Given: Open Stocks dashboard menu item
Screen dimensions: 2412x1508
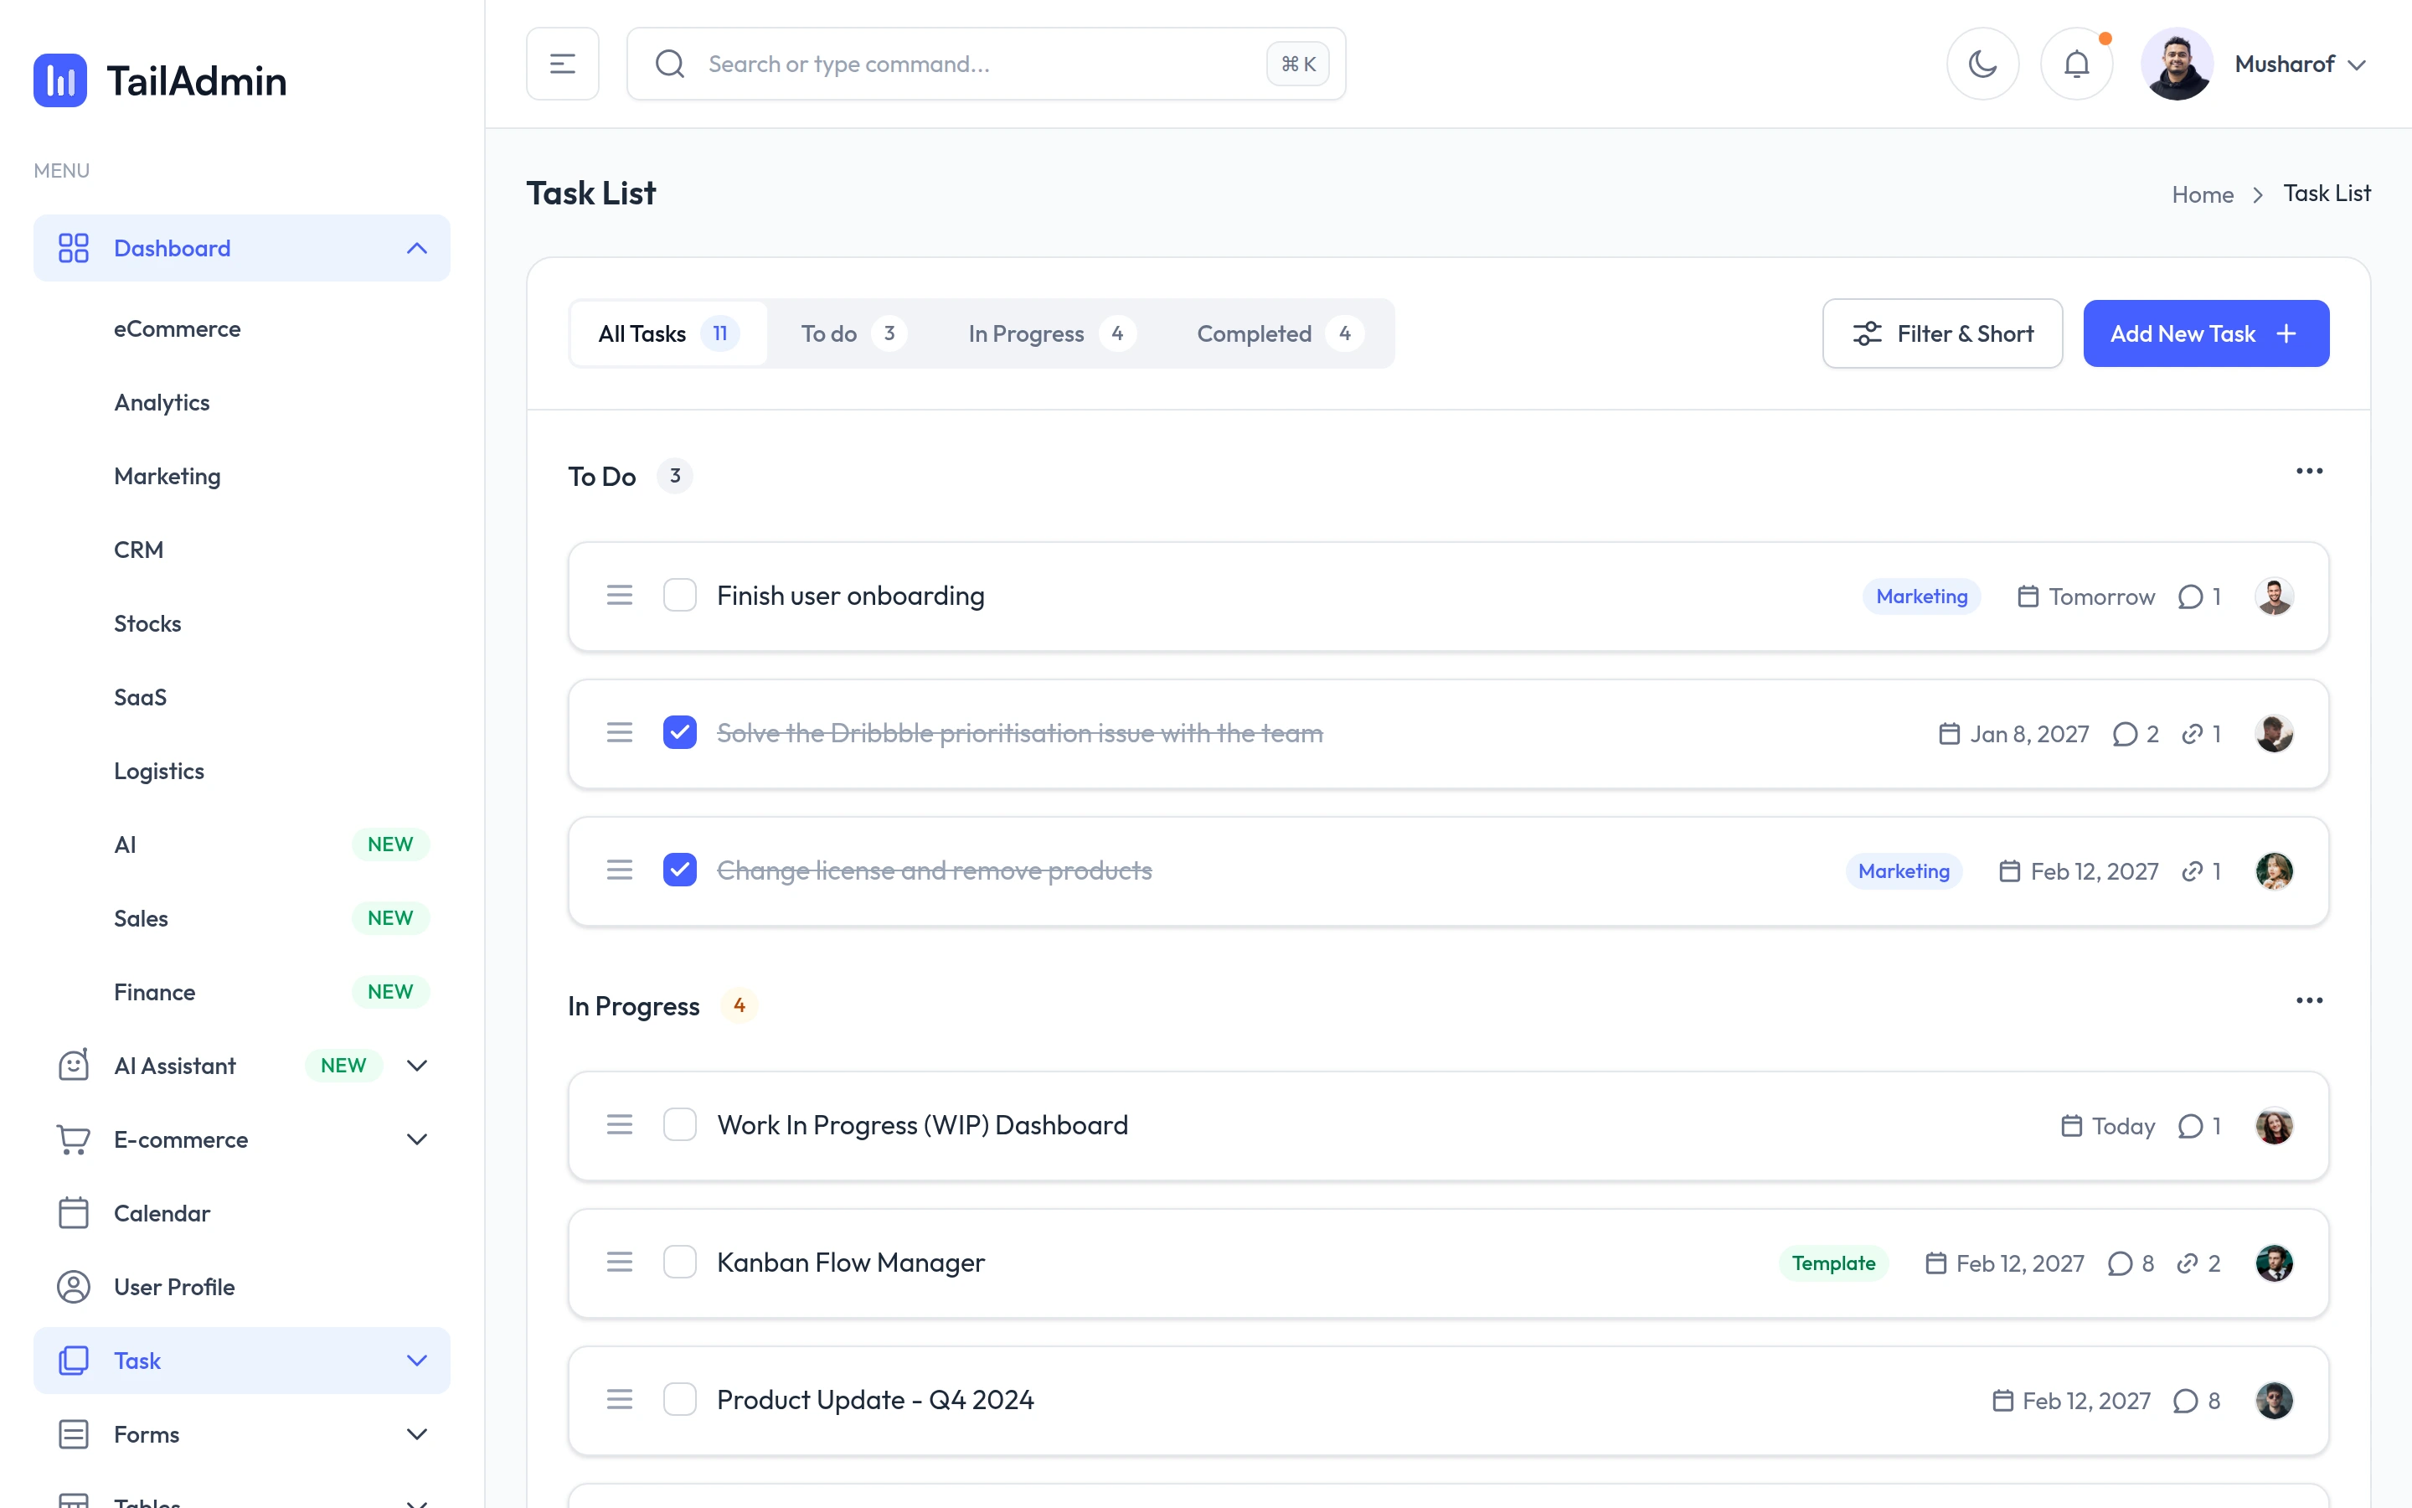Looking at the screenshot, I should pos(147,624).
